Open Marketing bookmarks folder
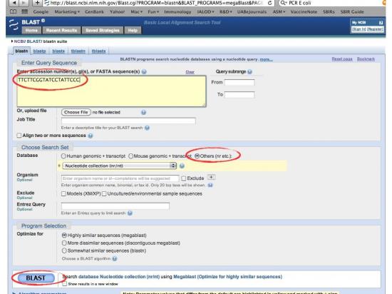This screenshot has height=294, width=392. (x=67, y=11)
